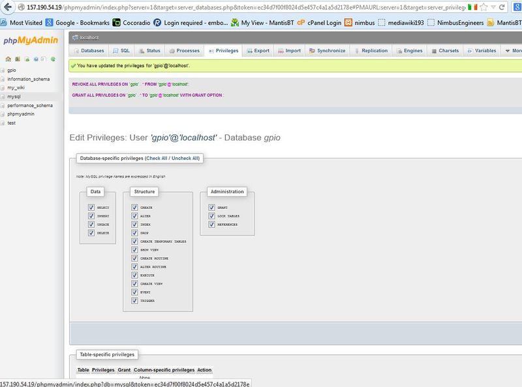
Task: Click the information_schema database icon
Action: pos(3,79)
